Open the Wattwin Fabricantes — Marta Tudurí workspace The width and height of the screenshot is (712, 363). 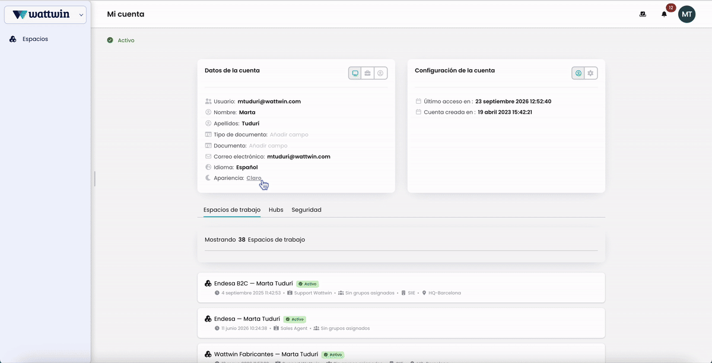click(401, 353)
